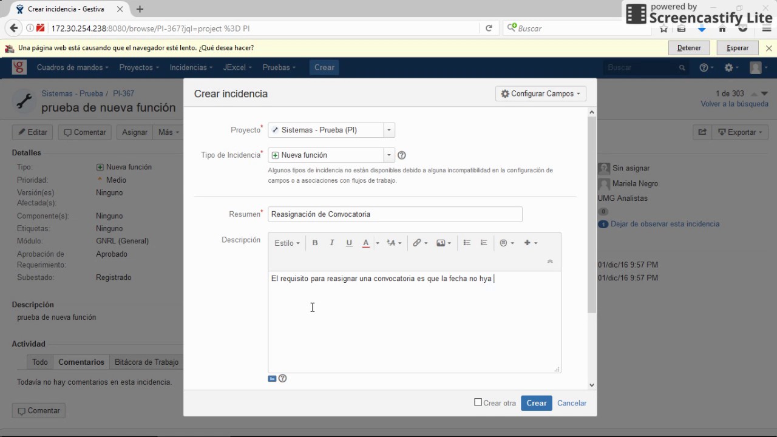This screenshot has height=437, width=777.
Task: Click the top Comentar button
Action: [x=85, y=132]
